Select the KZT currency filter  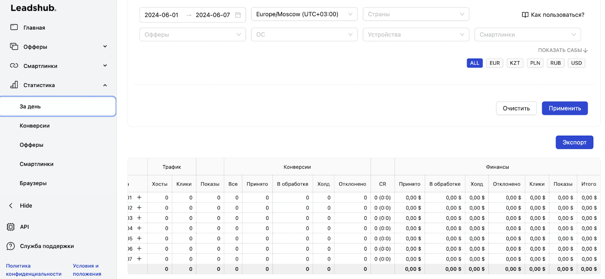coord(515,63)
